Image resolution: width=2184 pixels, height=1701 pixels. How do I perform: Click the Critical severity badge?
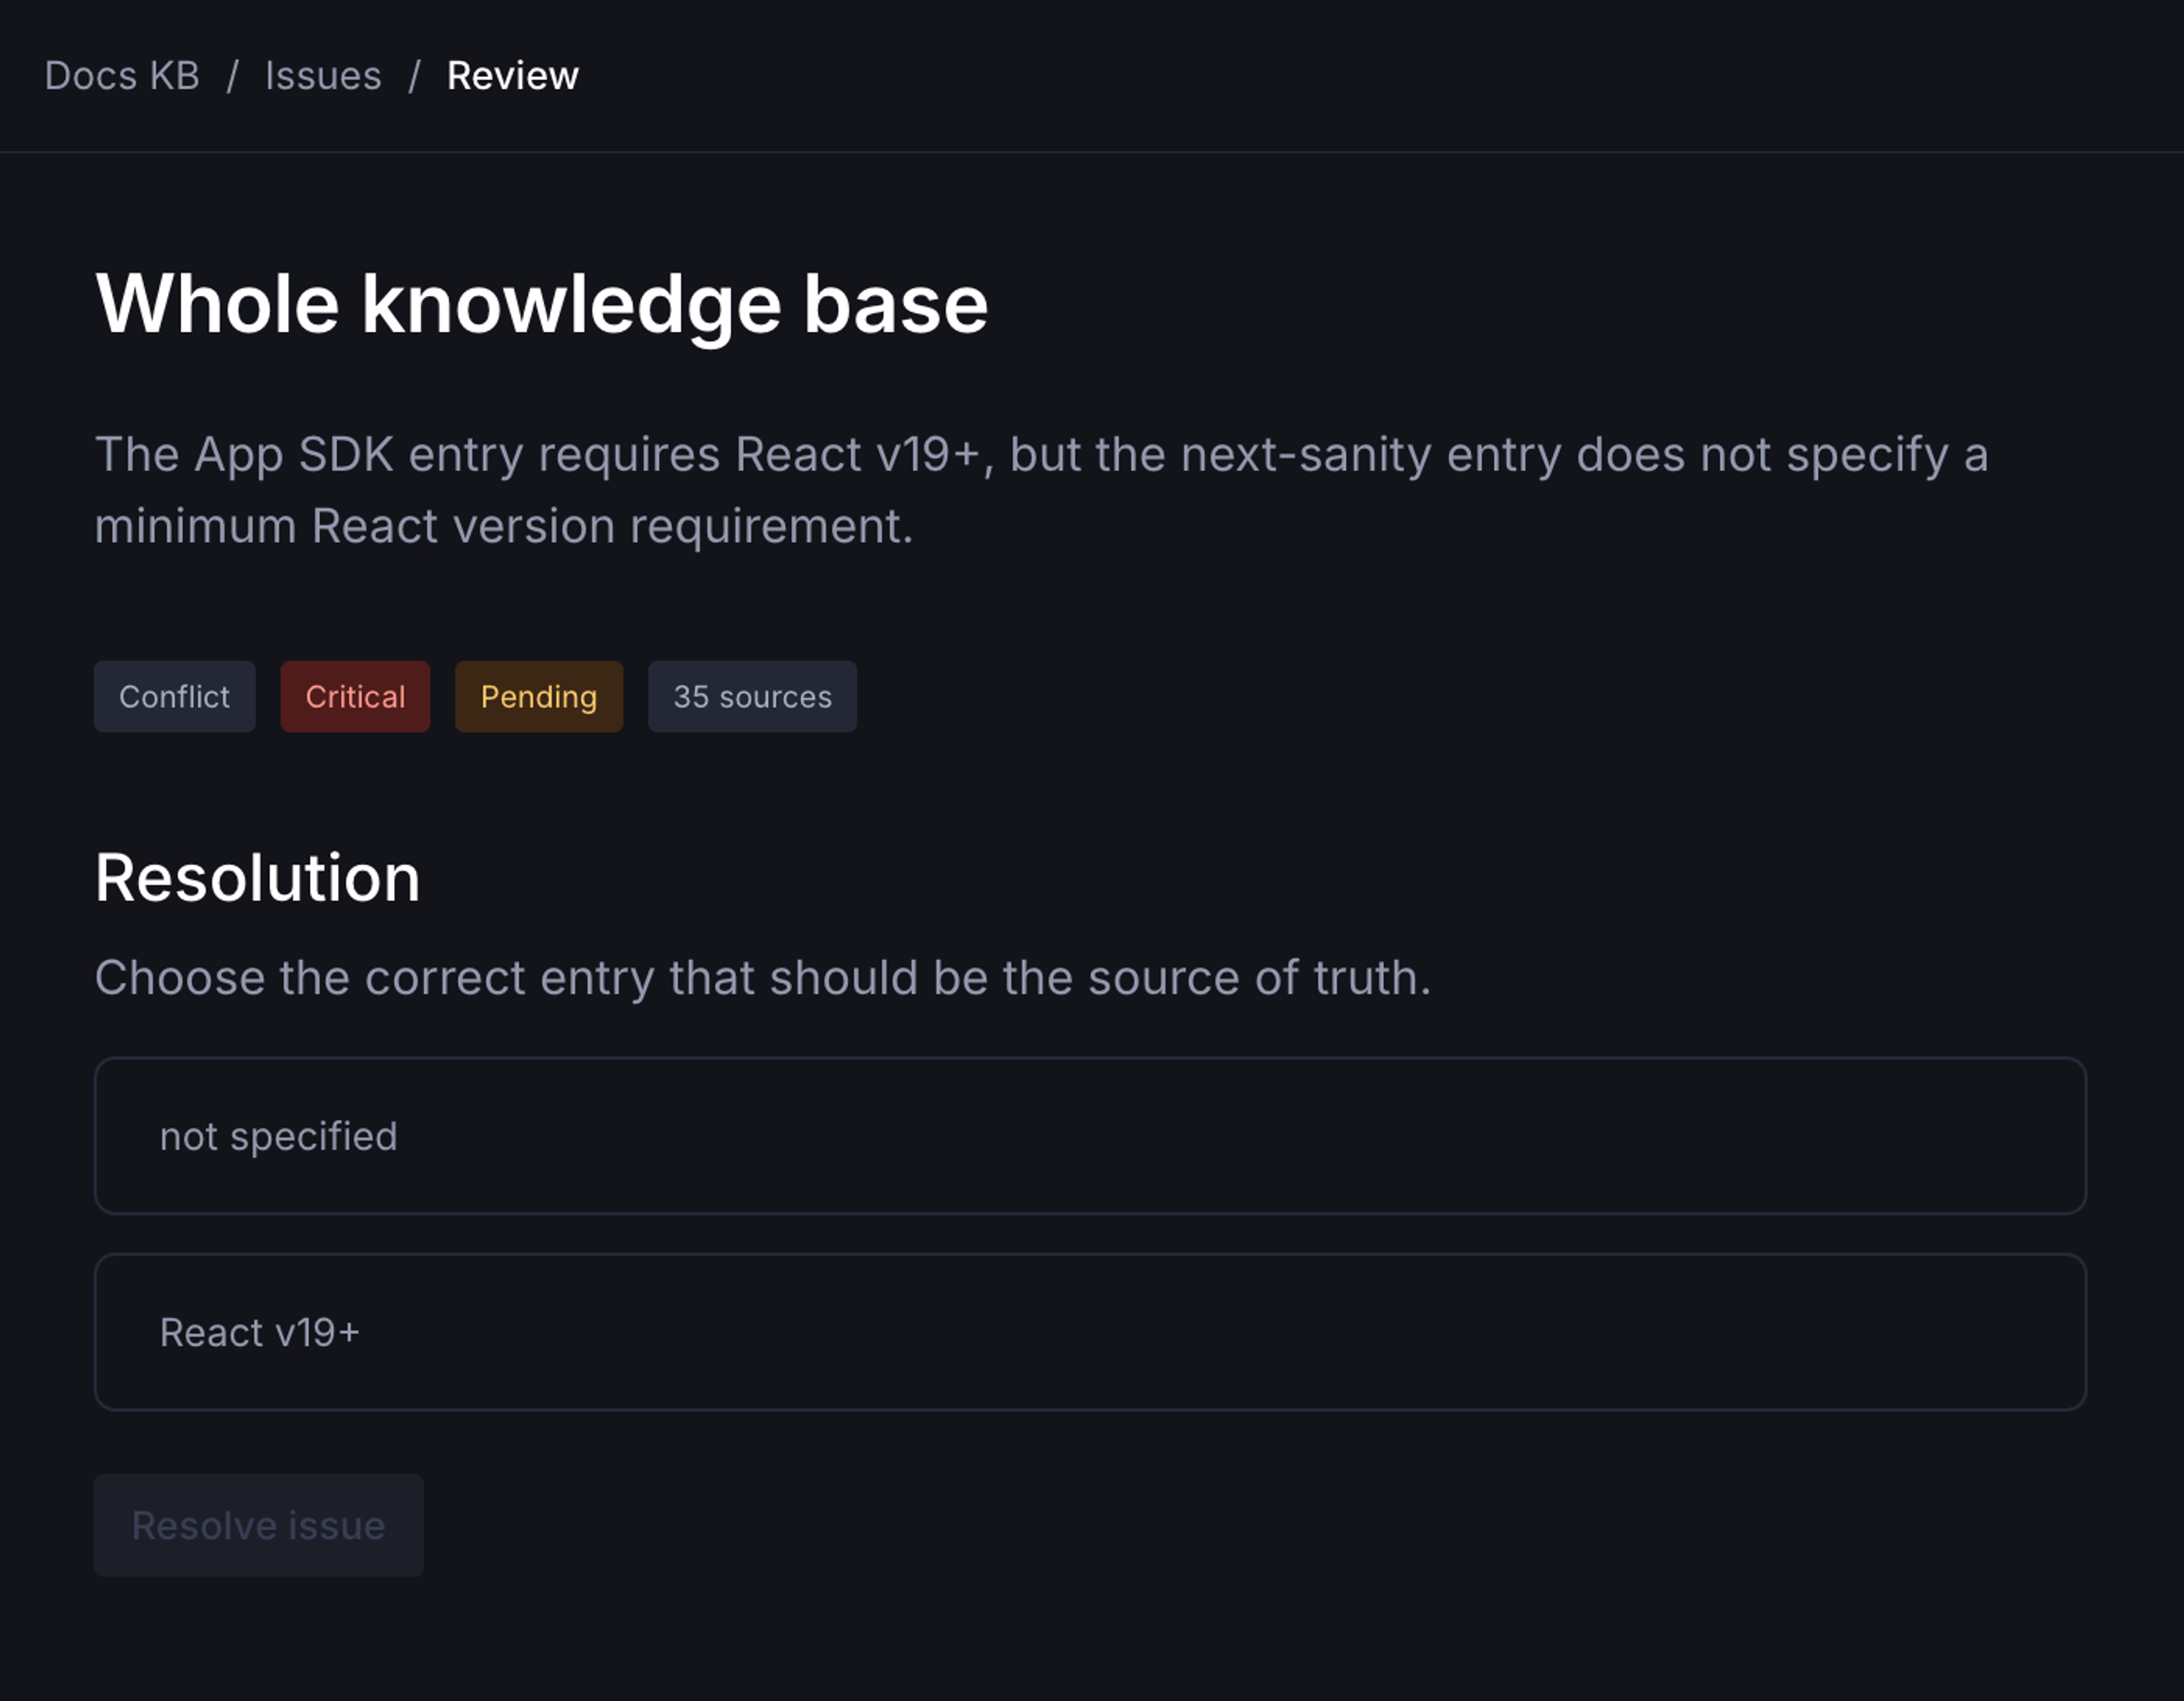tap(355, 696)
